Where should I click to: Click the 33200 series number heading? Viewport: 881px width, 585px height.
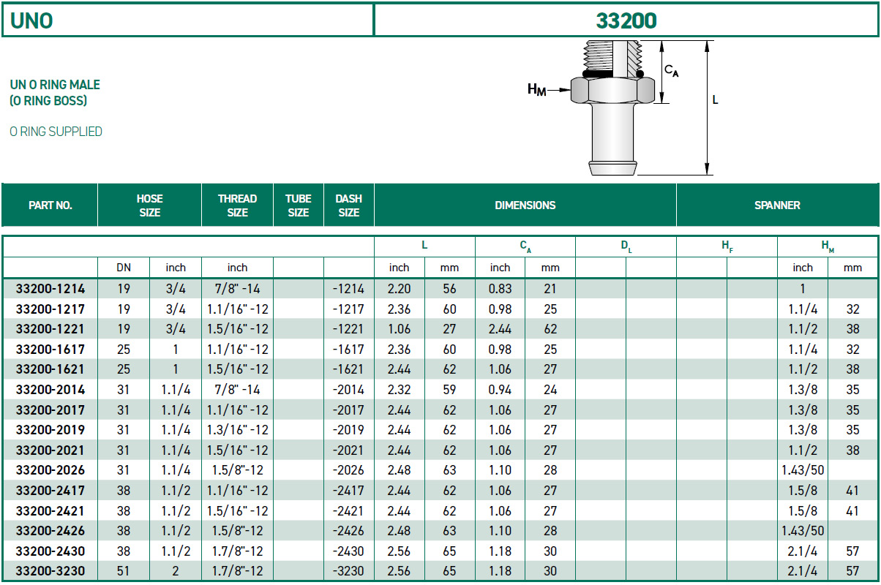626,20
